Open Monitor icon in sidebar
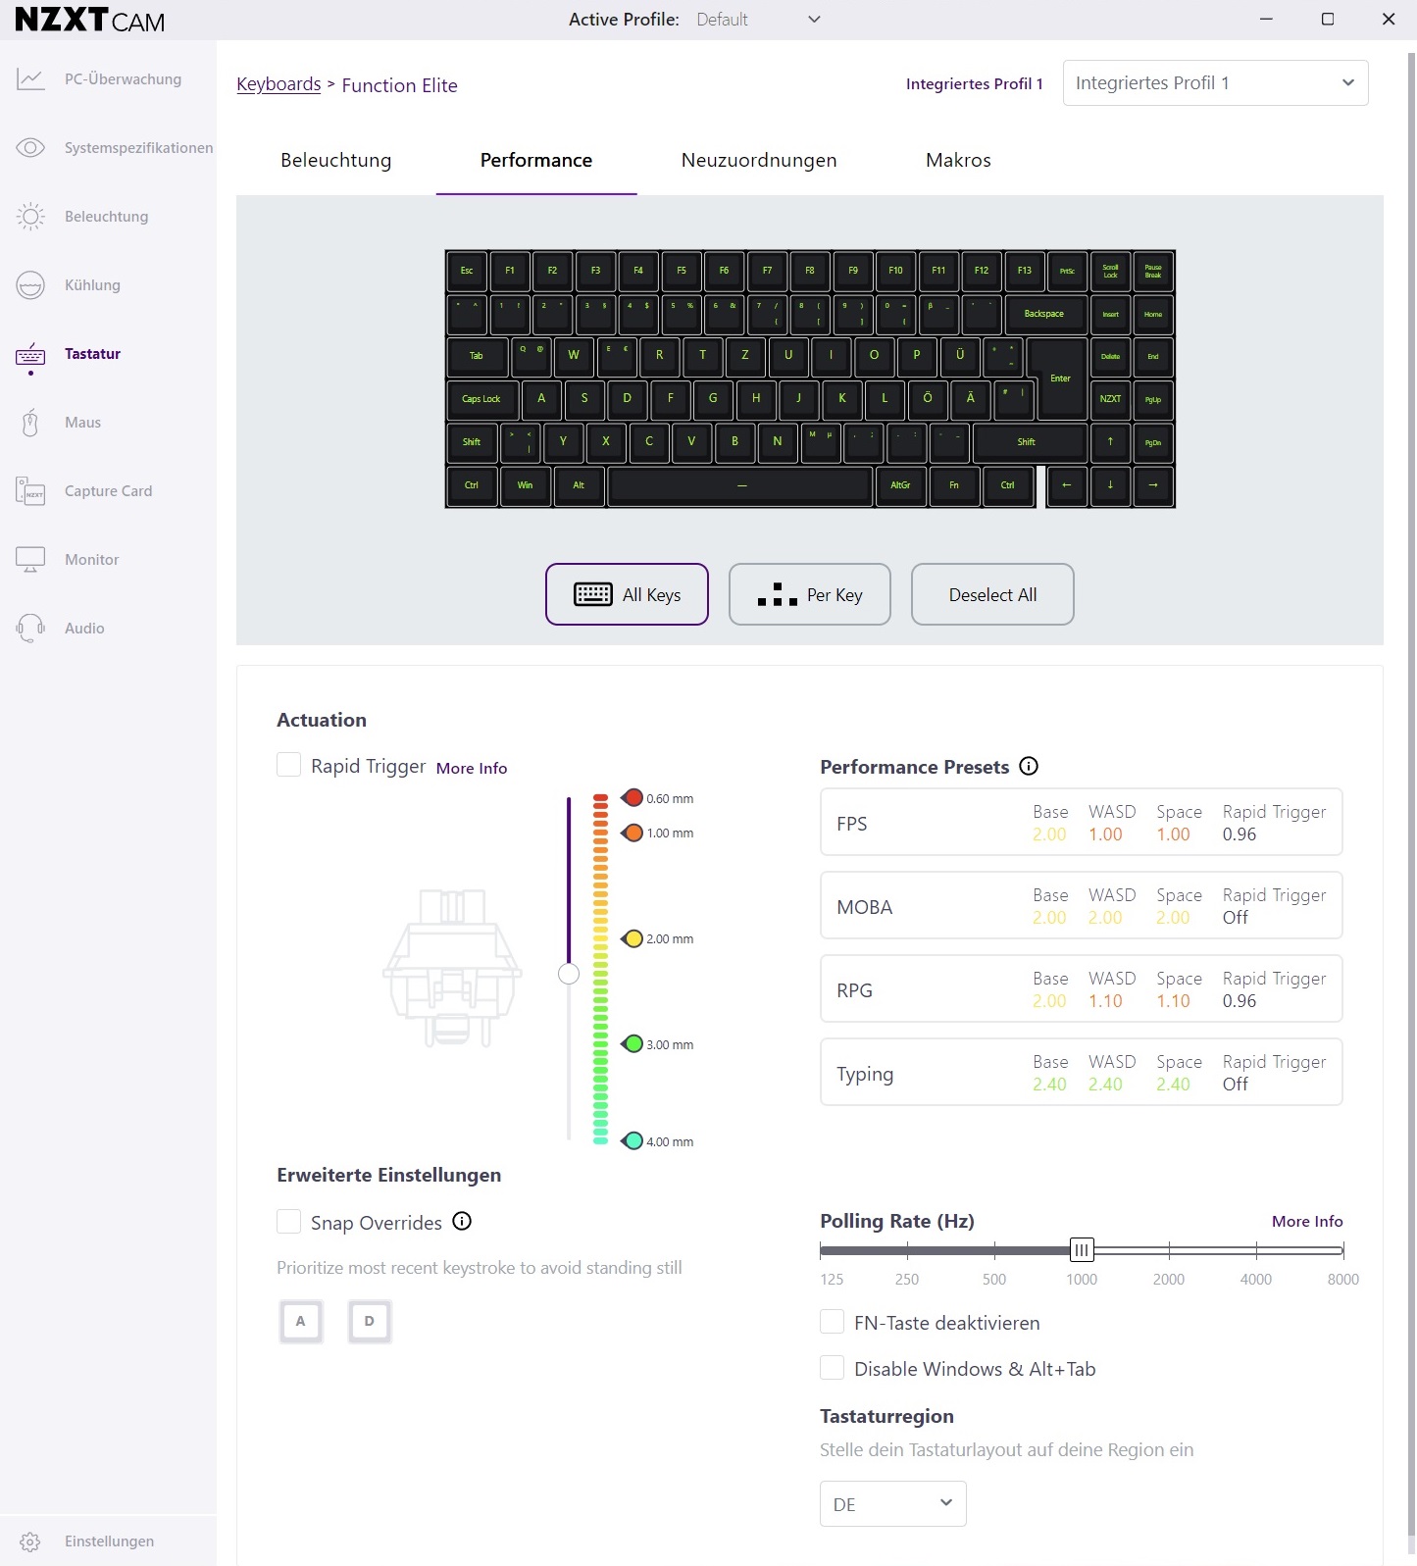Viewport: 1417px width, 1566px height. click(30, 560)
